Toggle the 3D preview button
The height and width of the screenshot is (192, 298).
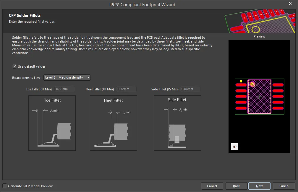coord(234,147)
